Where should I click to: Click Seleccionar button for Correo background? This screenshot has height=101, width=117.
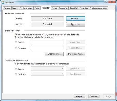(76, 42)
